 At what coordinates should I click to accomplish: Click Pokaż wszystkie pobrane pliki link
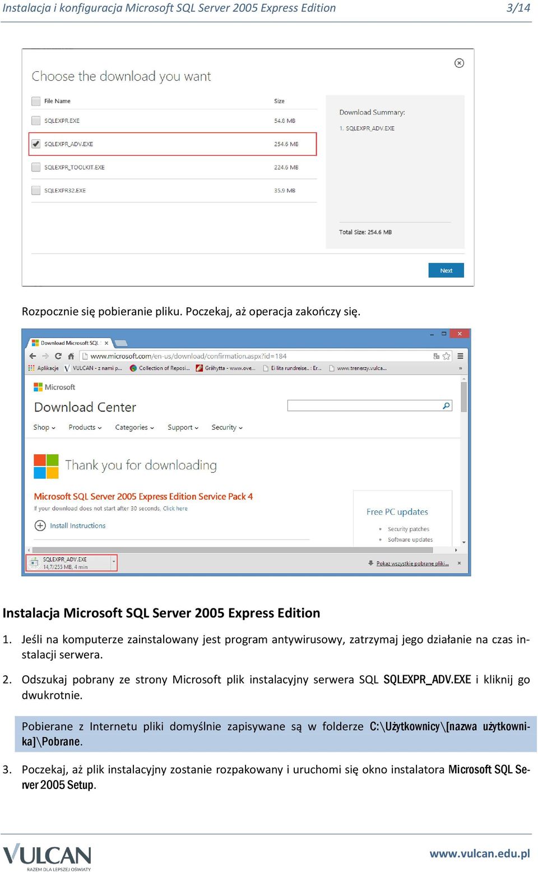point(412,564)
